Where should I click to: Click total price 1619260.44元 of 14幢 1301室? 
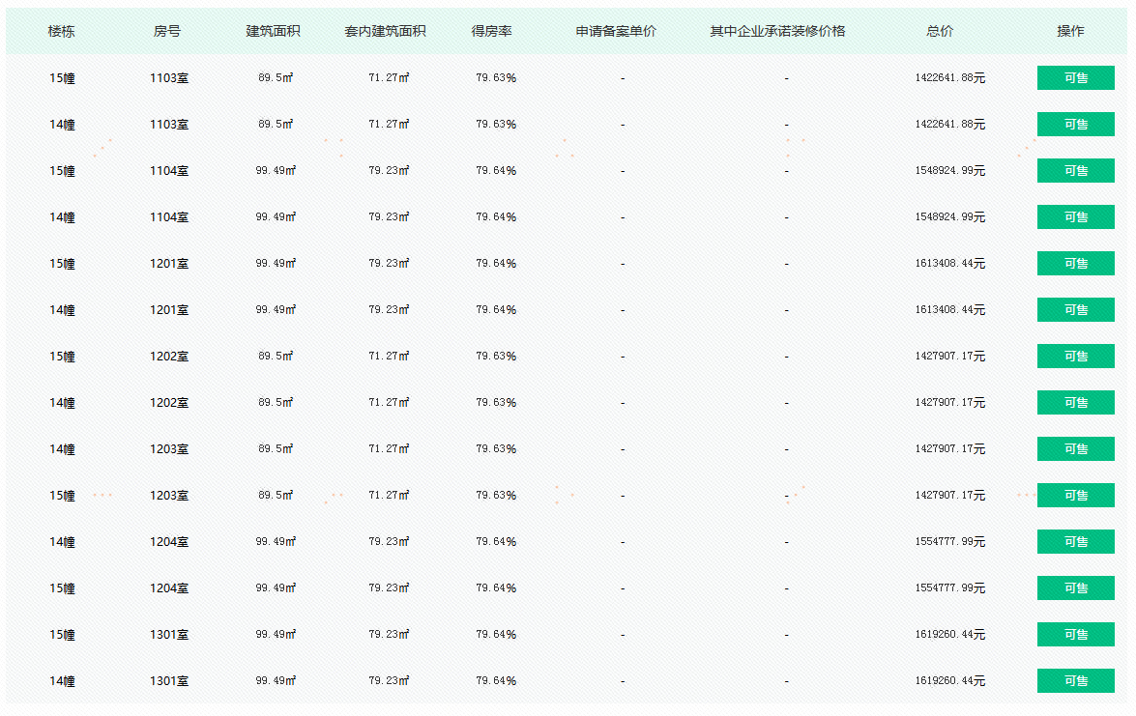point(949,680)
